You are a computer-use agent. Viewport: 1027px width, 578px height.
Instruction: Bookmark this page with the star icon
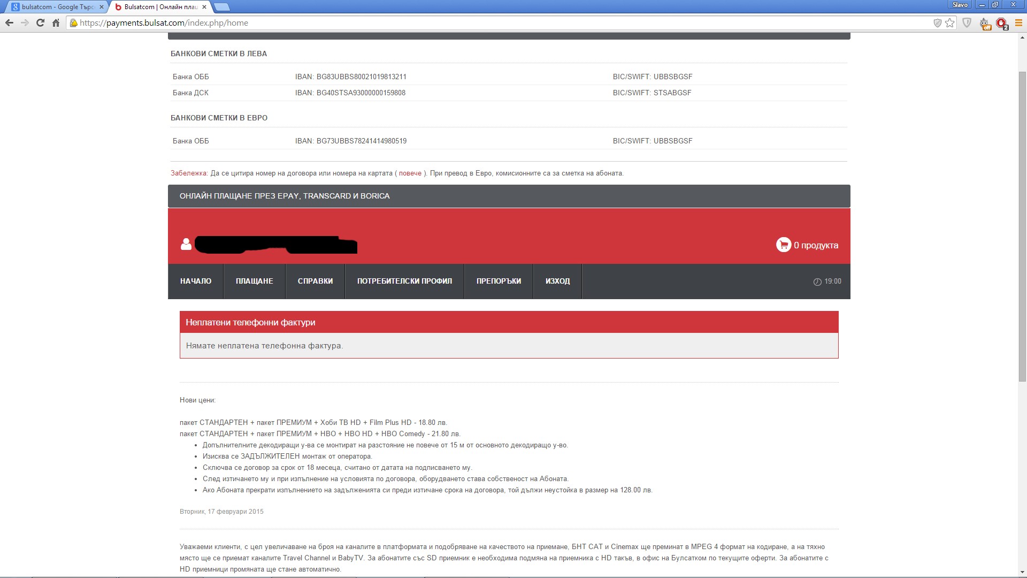[950, 23]
